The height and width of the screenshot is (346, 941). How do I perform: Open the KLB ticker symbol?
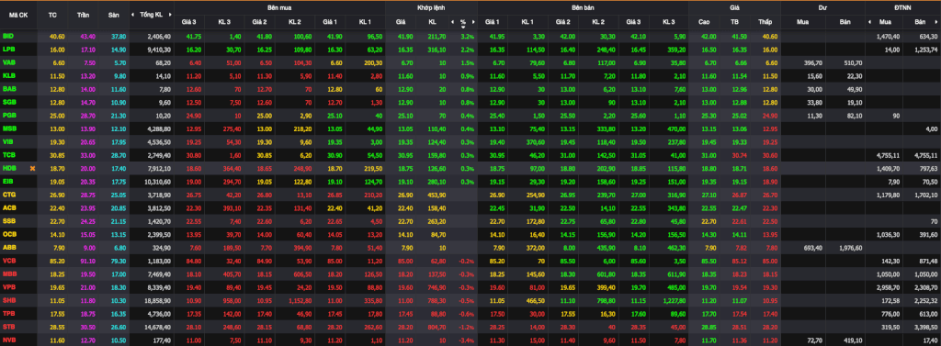8,75
